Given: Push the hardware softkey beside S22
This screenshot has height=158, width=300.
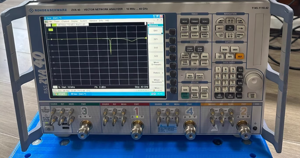Looking at the screenshot, I should [x=172, y=57].
